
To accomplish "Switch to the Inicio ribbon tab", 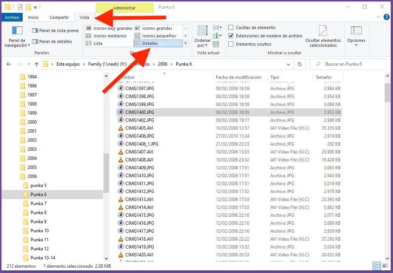I will (x=33, y=17).
